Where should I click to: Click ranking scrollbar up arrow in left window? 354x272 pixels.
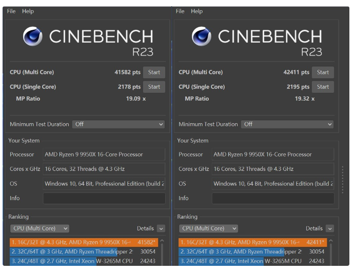point(162,241)
